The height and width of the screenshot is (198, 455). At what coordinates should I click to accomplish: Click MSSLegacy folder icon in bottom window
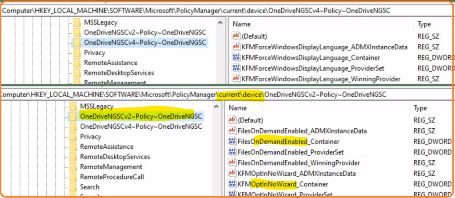(x=73, y=107)
